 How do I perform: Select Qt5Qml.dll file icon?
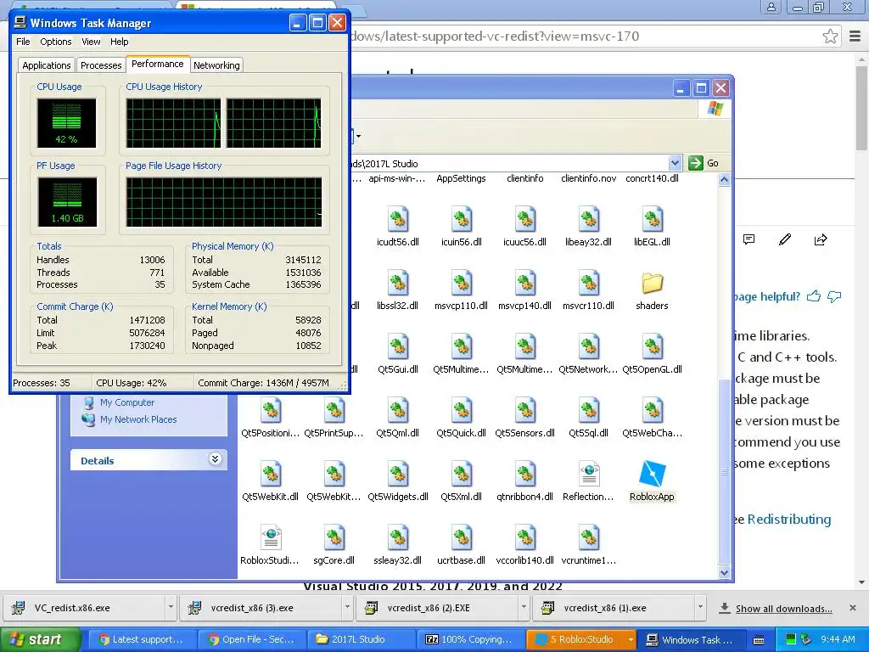[398, 411]
